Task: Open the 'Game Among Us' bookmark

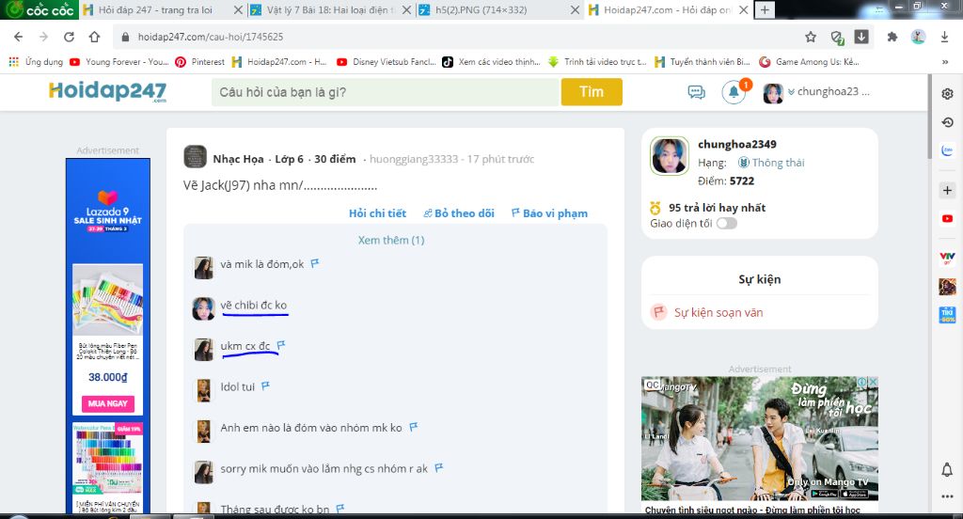Action: click(810, 62)
